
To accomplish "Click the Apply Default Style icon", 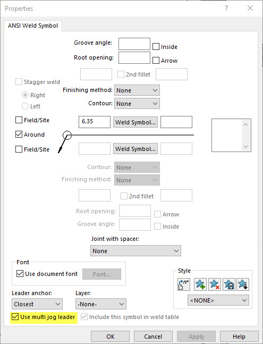I will click(184, 284).
